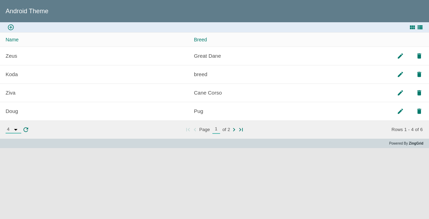Click the previous page chevron

tap(195, 130)
